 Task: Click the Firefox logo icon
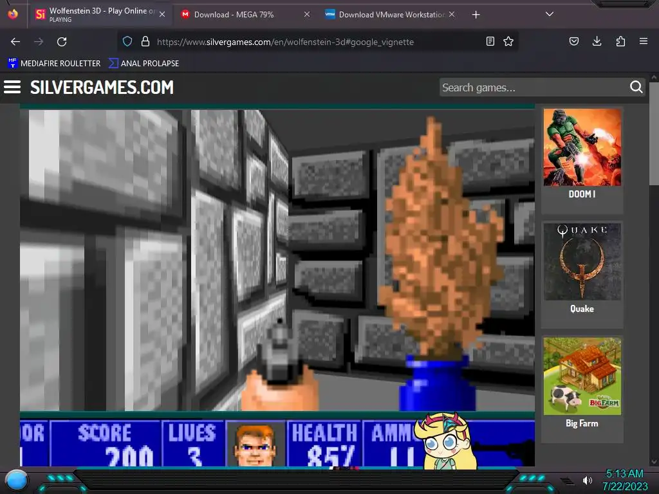13,14
